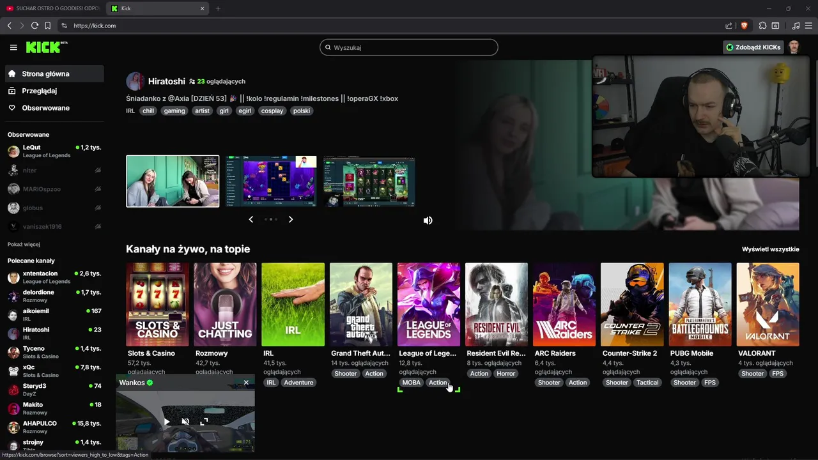The width and height of the screenshot is (818, 460).
Task: Click the cosplay tag on Hiratoshi stream
Action: point(272,111)
